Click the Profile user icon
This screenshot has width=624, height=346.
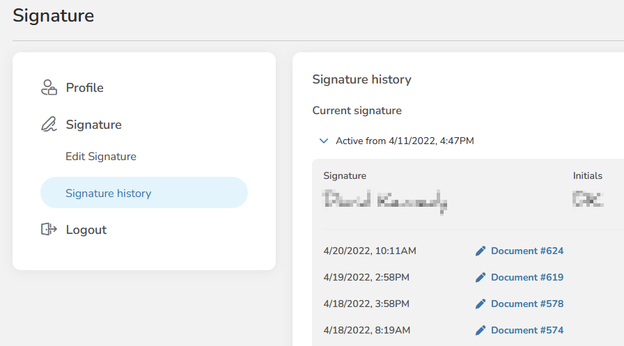point(48,88)
